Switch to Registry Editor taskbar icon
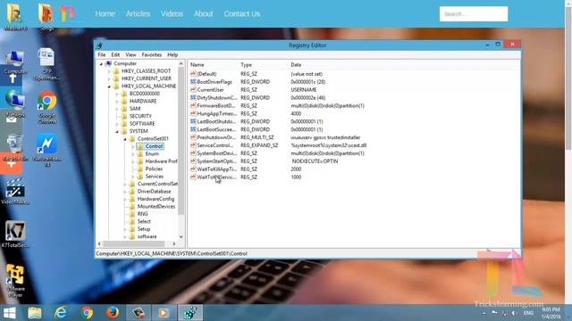The width and height of the screenshot is (572, 321). pyautogui.click(x=190, y=313)
